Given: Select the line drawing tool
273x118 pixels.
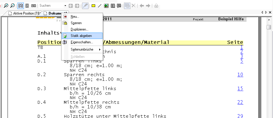Looking at the screenshot, I should pos(100,6).
